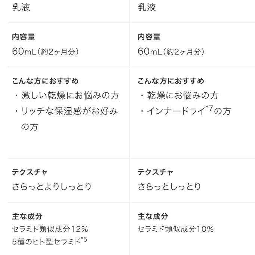Viewport: 255px width, 255px height.
Task: Click the ingredient セラミド類似成分12%
Action: (50, 229)
